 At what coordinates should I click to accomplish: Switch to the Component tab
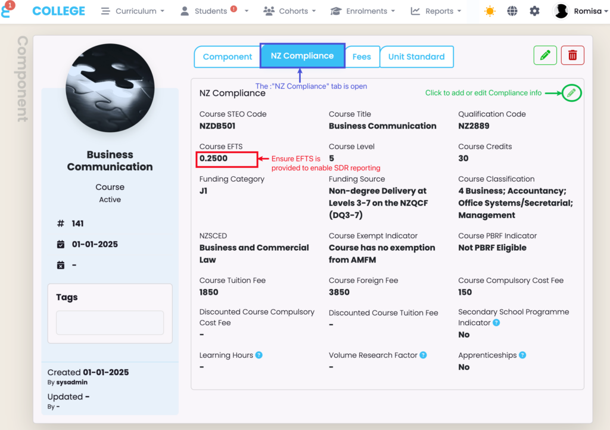tap(228, 57)
